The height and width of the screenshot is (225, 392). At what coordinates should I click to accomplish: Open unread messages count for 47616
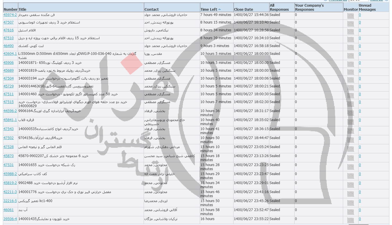[360, 30]
